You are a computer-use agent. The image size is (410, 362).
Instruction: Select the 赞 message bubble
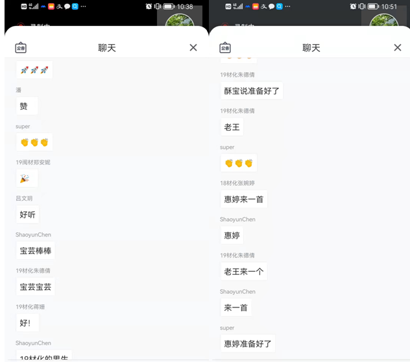[27, 106]
